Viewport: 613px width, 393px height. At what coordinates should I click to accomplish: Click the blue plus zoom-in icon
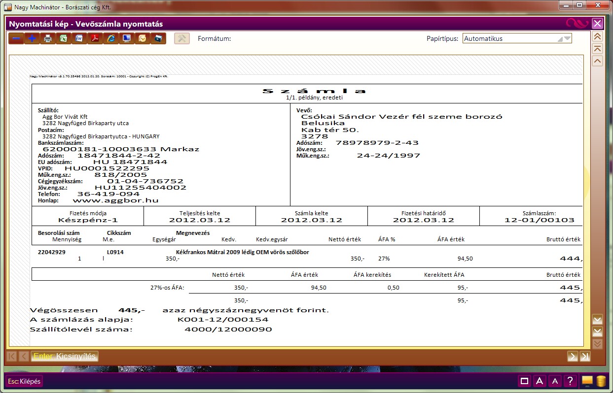tap(32, 38)
